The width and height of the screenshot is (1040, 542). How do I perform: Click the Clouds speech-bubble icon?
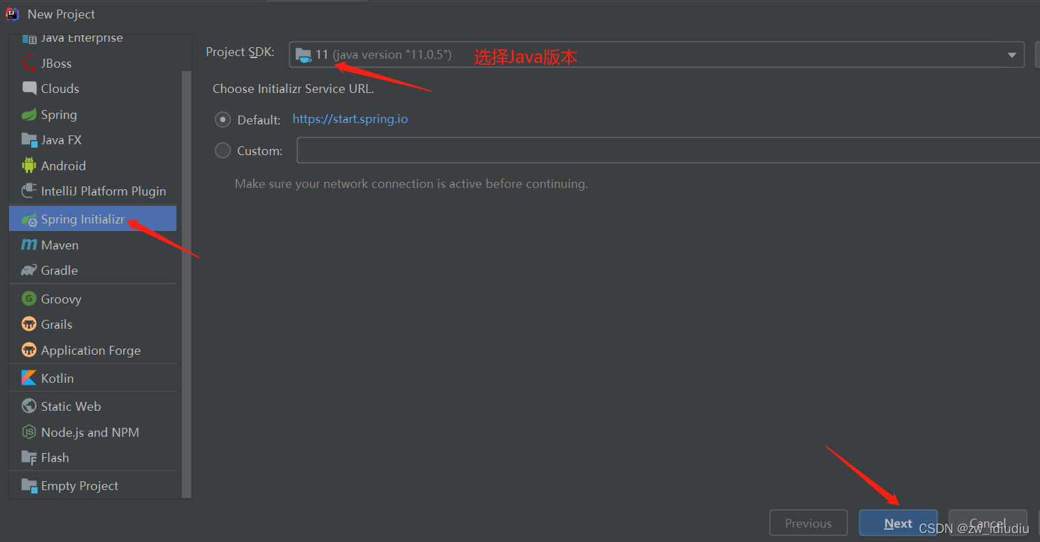[29, 89]
